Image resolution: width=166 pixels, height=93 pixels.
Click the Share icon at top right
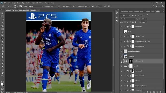tap(163, 6)
